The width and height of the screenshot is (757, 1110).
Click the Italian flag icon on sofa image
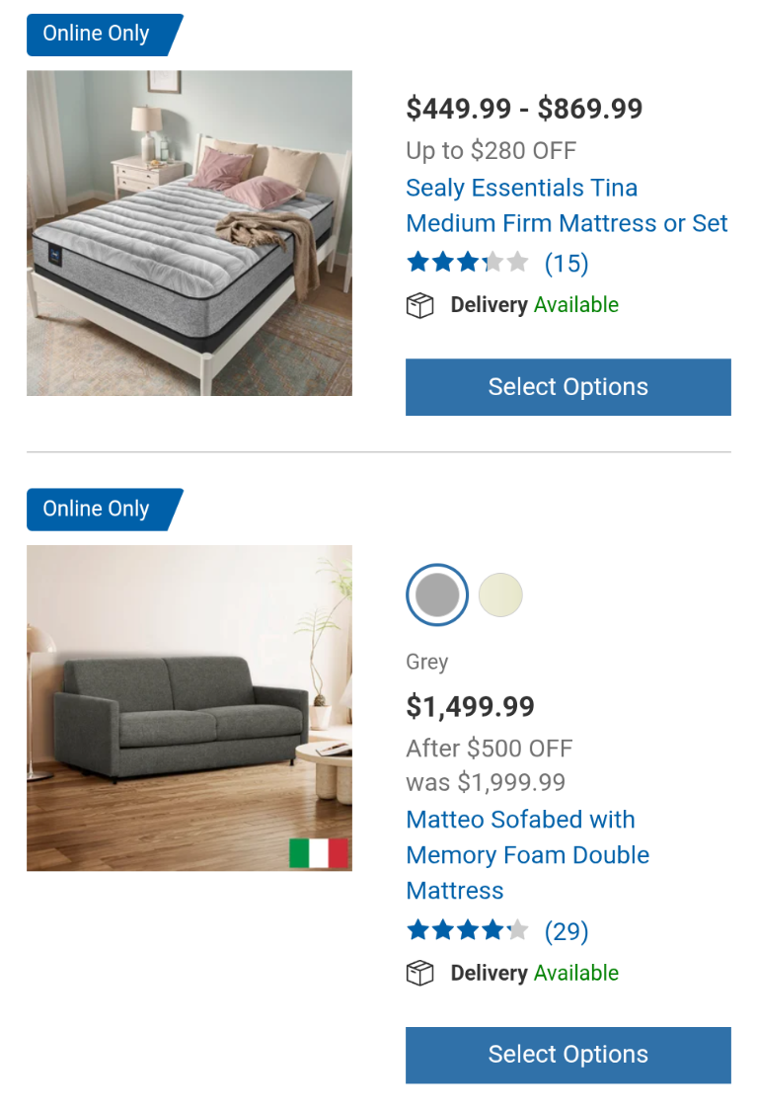pos(319,853)
